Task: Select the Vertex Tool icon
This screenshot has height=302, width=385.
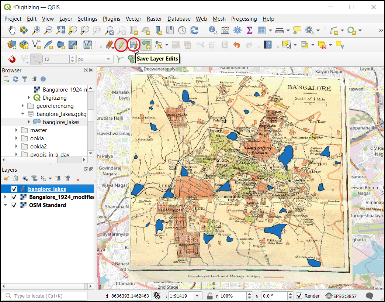Action: tap(159, 45)
